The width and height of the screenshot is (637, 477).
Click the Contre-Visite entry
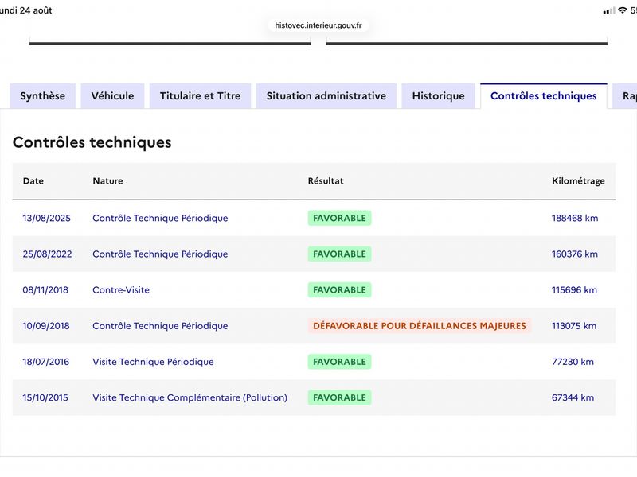[121, 290]
